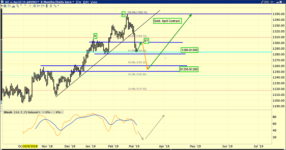Close the Stoch indicator panel

[1, 111]
